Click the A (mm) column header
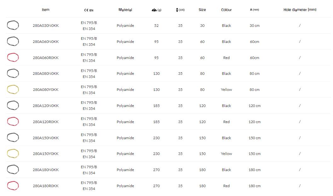 pos(254,10)
